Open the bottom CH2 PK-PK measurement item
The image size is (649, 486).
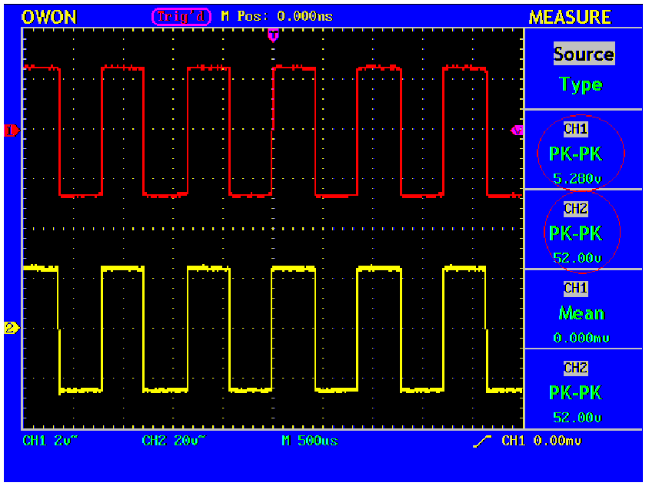click(x=583, y=388)
